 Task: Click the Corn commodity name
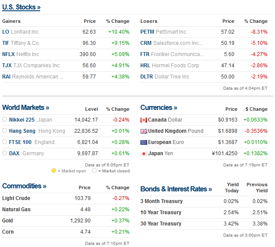pos(8,232)
